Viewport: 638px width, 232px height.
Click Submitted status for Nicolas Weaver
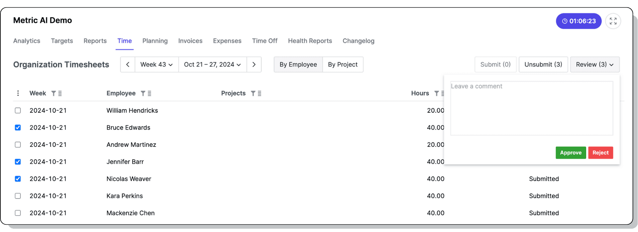click(x=544, y=179)
